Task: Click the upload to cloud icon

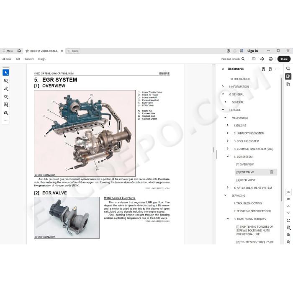Action: tap(262, 59)
